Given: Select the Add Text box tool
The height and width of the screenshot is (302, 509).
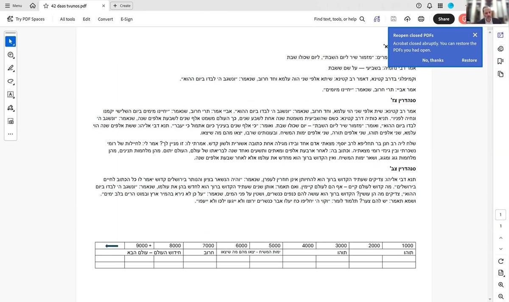Looking at the screenshot, I should 10,95.
